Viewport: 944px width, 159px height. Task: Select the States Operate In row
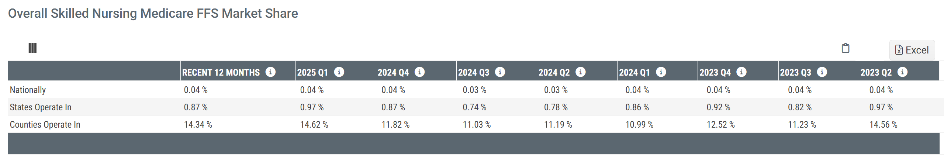(x=41, y=107)
